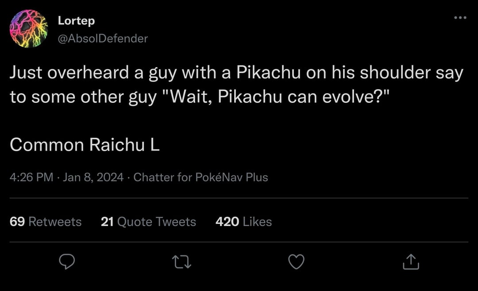Visit the @AbsolDefender handle
Viewport: 478px width, 291px height.
coord(103,38)
